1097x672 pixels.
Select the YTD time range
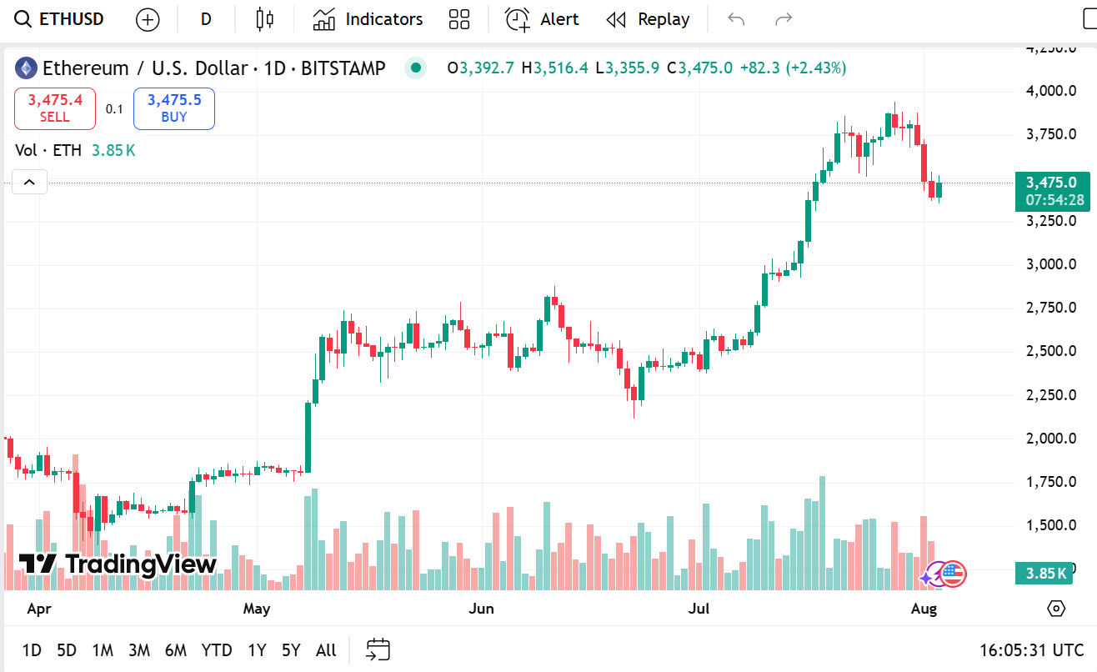217,650
